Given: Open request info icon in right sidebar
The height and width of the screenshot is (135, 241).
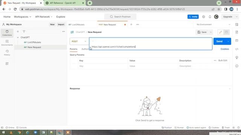Looking at the screenshot, I should click(x=237, y=66).
